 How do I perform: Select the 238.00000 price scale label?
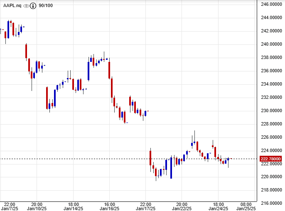point(270,57)
